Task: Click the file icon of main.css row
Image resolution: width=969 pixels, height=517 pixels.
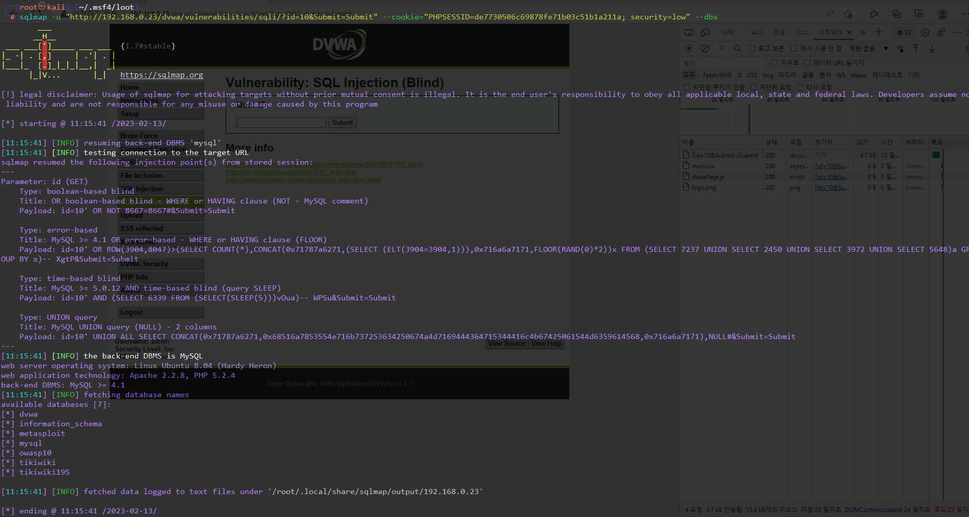Action: [x=686, y=166]
